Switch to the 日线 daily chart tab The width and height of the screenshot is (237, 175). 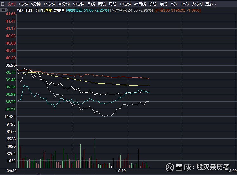point(91,4)
